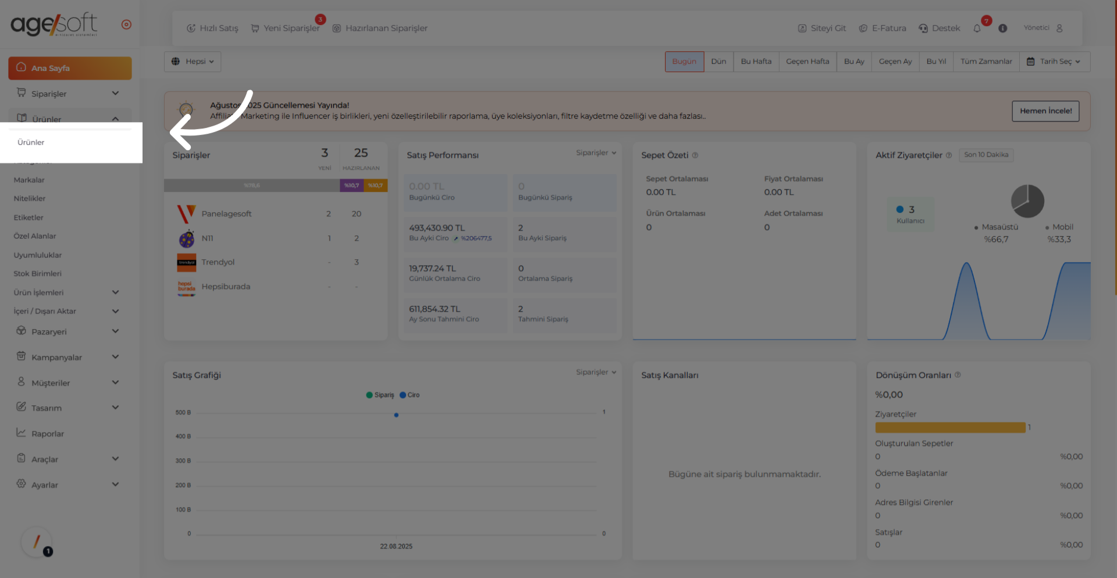Image resolution: width=1117 pixels, height=578 pixels.
Task: Select Bugün date filter
Action: [684, 62]
